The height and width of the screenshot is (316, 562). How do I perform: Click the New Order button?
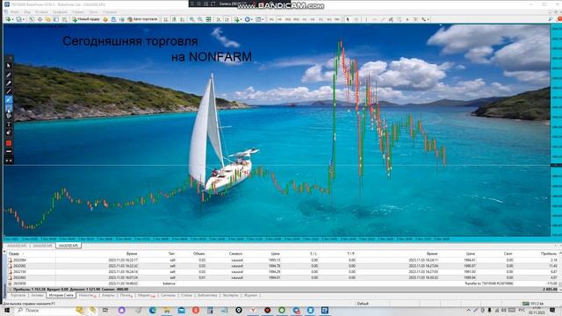click(86, 19)
